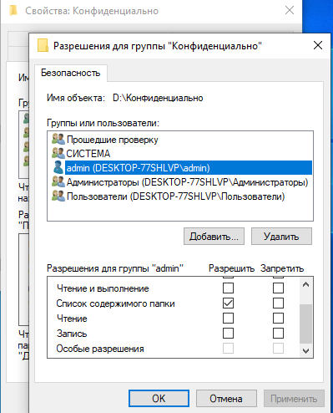This screenshot has width=333, height=413.
Task: Click the permissions list scrollbar thumb
Action: (x=306, y=324)
